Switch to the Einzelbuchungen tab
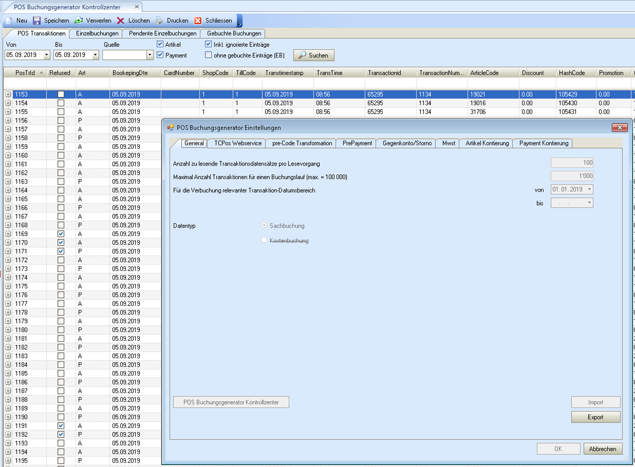The image size is (635, 467). click(x=97, y=33)
